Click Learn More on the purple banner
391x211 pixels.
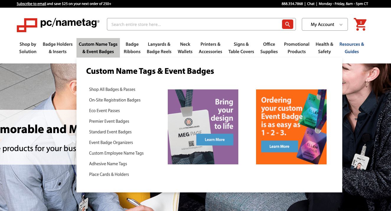215,140
